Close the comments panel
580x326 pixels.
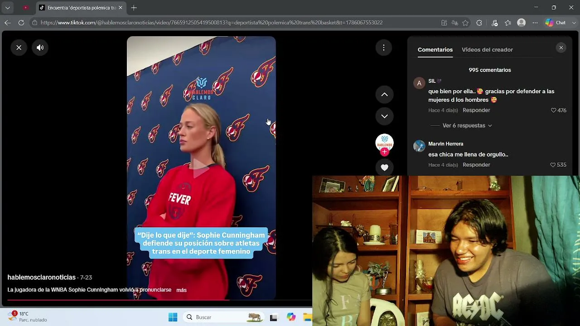[x=561, y=48]
